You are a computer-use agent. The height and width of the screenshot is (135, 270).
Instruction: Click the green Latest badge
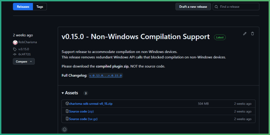click(220, 37)
